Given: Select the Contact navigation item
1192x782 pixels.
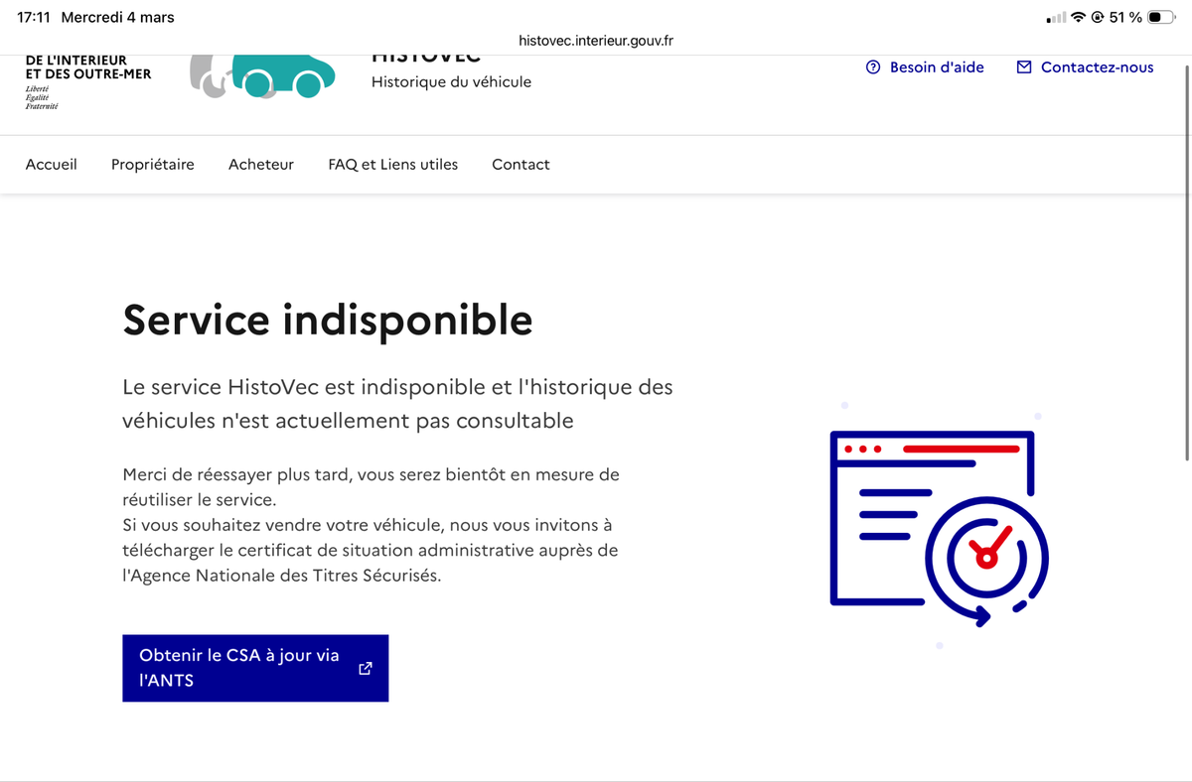Looking at the screenshot, I should [x=521, y=165].
